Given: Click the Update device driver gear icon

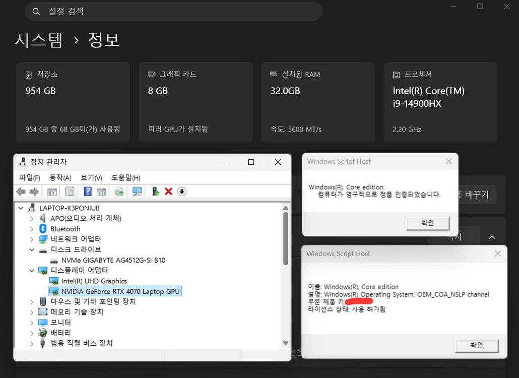Looking at the screenshot, I should coord(119,192).
